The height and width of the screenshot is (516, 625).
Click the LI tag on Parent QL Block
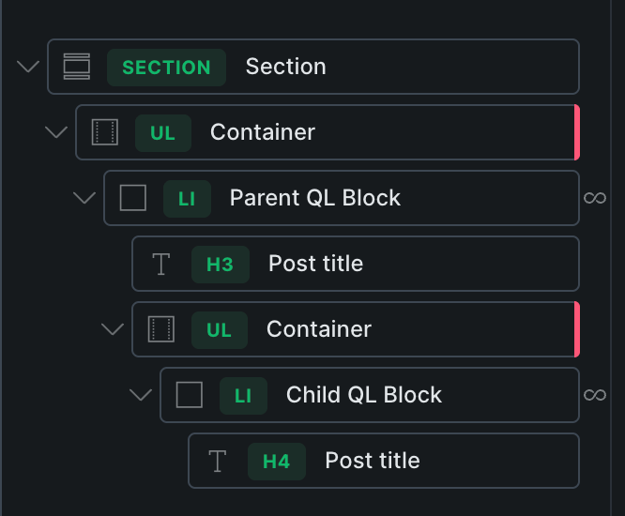[187, 199]
